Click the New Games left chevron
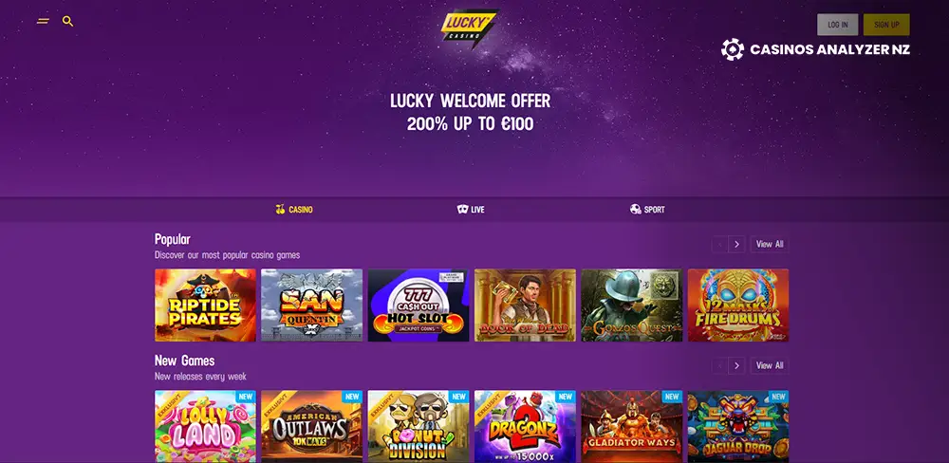The height and width of the screenshot is (463, 949). click(720, 365)
